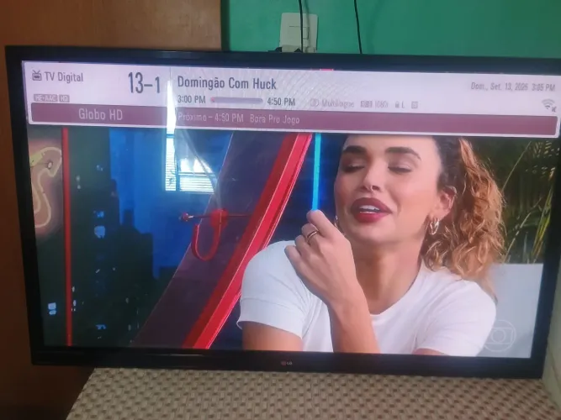Select the Próximo Bora Pro Jogo row
This screenshot has height=420, width=561.
tap(365, 122)
